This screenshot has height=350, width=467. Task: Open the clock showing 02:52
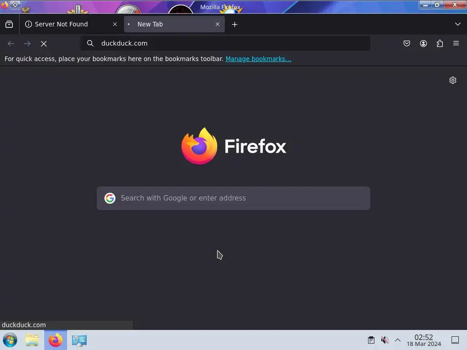pos(424,340)
